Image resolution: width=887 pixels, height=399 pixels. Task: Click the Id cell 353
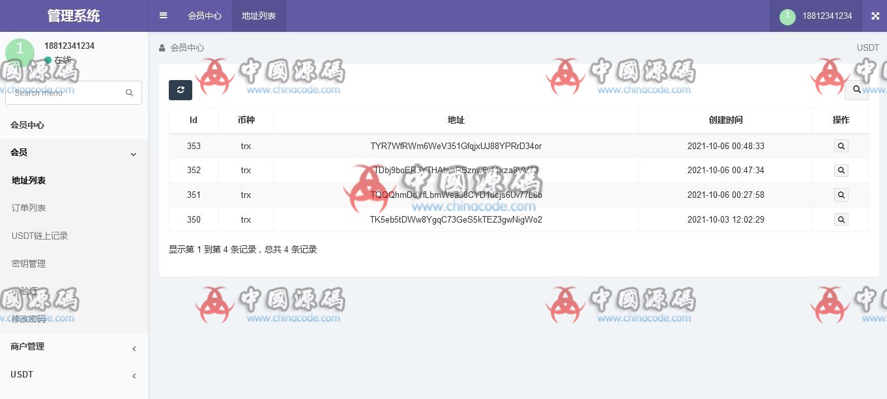[194, 146]
